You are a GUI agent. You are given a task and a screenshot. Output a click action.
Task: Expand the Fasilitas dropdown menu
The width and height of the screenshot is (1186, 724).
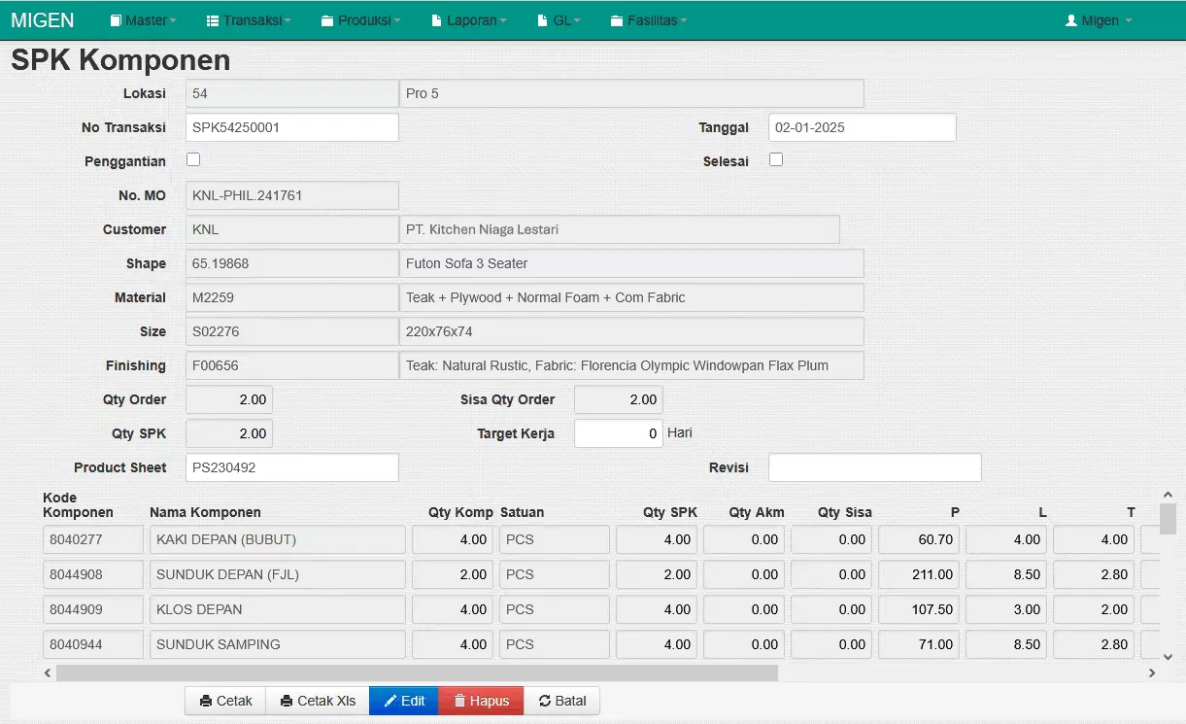(649, 20)
